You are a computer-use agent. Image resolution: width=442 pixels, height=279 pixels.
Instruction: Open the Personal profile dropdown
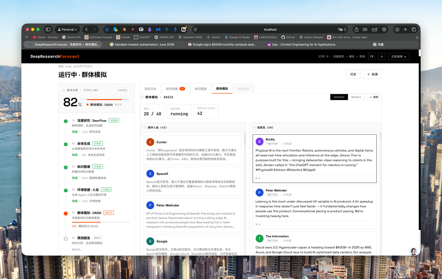click(x=68, y=30)
